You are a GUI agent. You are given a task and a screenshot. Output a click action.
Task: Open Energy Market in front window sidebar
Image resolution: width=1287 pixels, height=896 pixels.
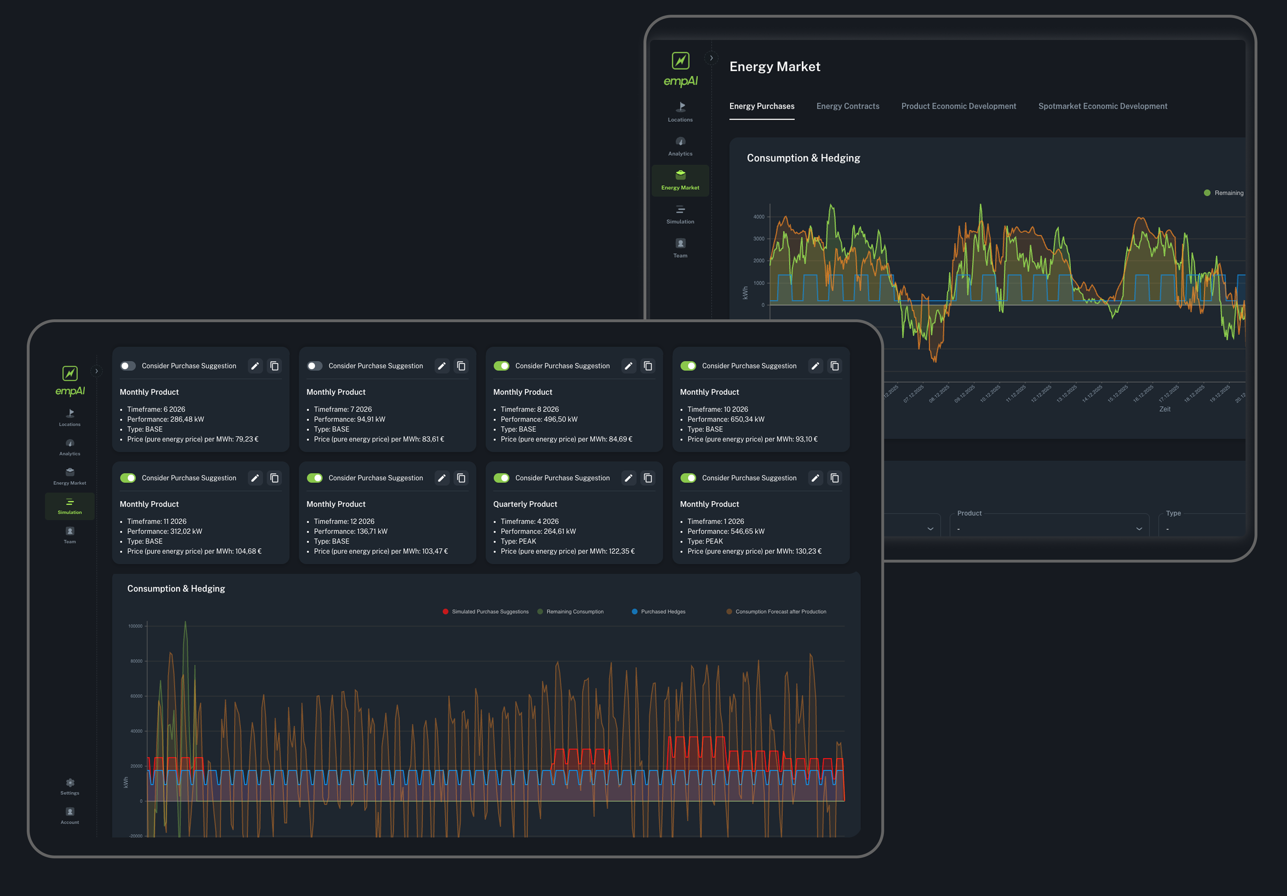click(69, 477)
